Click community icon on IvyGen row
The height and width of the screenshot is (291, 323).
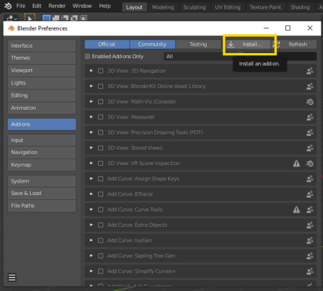point(310,241)
